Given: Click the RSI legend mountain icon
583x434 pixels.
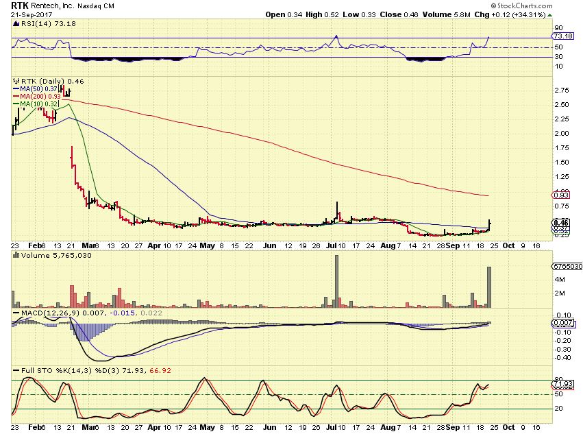Looking at the screenshot, I should point(16,23).
